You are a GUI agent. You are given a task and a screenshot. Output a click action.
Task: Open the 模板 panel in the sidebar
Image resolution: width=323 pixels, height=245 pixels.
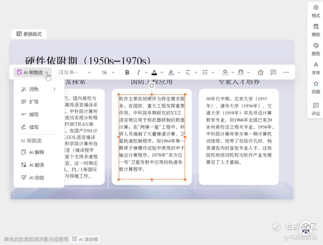point(316,30)
